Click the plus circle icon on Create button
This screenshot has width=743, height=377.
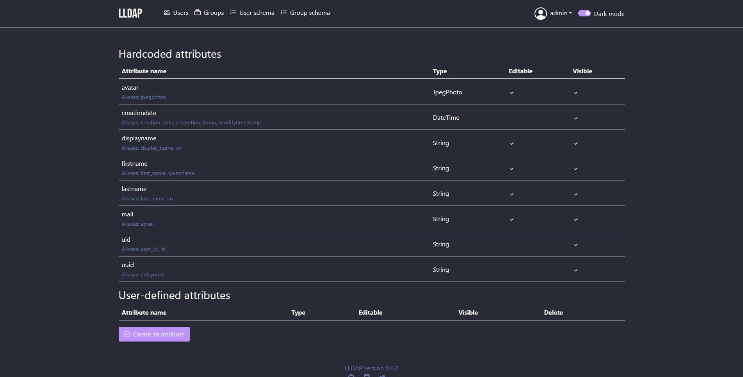[x=127, y=334]
